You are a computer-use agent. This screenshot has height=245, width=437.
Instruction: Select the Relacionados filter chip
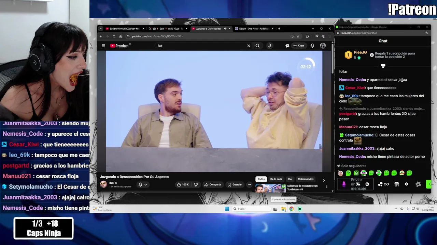(306, 179)
